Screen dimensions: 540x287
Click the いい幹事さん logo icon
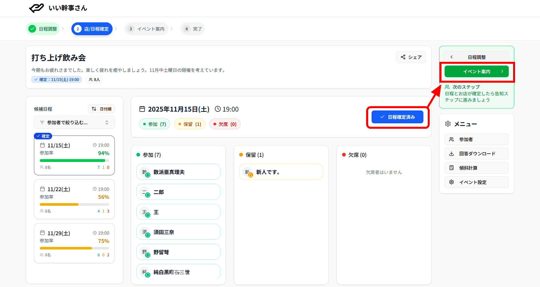(x=36, y=8)
